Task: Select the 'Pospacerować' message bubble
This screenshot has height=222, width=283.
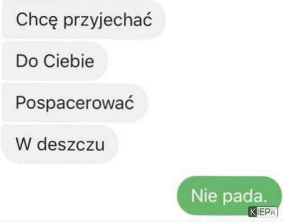Action: 75,103
